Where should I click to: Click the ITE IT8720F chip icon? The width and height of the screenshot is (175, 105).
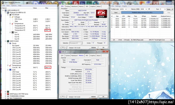pyautogui.click(x=10, y=15)
